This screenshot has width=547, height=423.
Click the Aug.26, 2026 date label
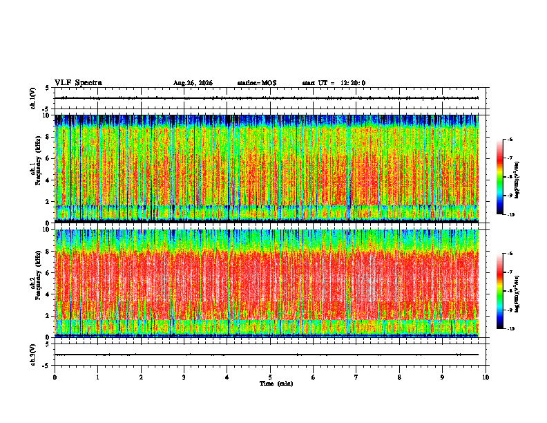point(193,83)
